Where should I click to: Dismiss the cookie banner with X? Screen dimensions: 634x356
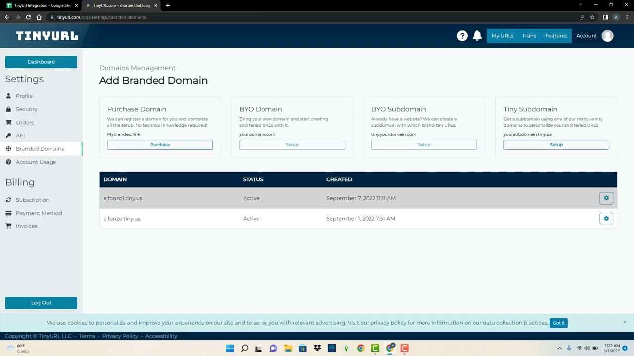coord(625,322)
